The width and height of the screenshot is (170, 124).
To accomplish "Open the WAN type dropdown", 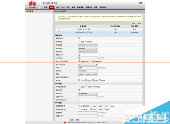I will [88, 48].
